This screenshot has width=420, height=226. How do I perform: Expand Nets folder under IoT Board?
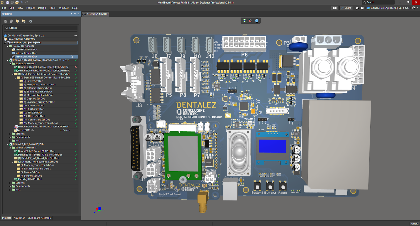pyautogui.click(x=10, y=190)
